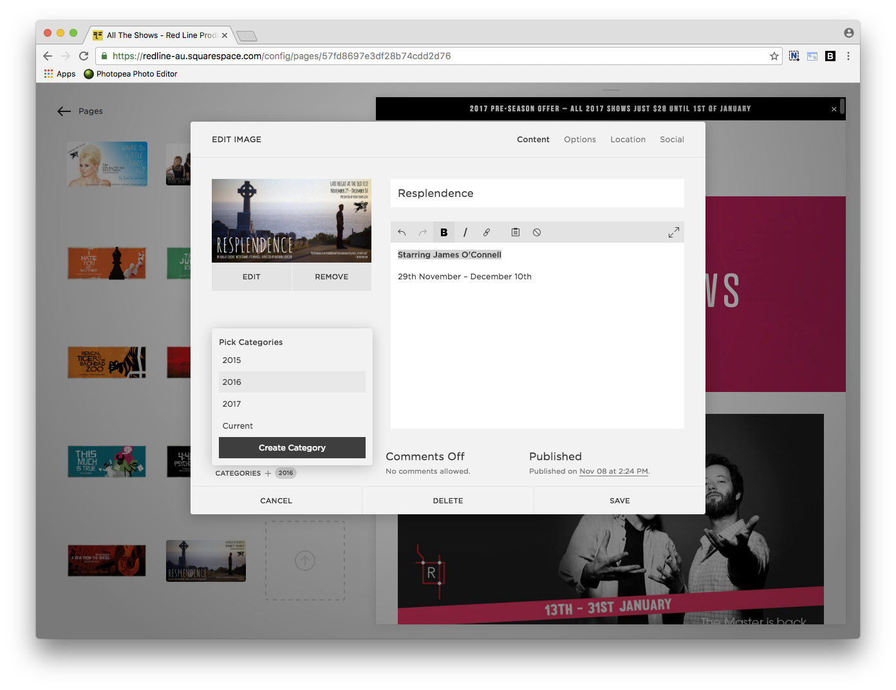
Task: Click the CANCEL button
Action: point(276,501)
